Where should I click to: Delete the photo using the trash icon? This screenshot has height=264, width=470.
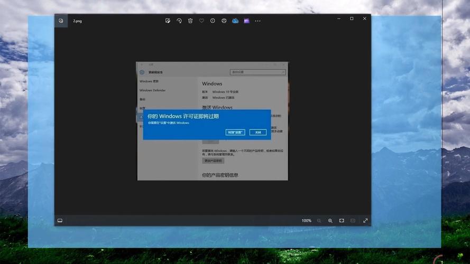point(190,21)
